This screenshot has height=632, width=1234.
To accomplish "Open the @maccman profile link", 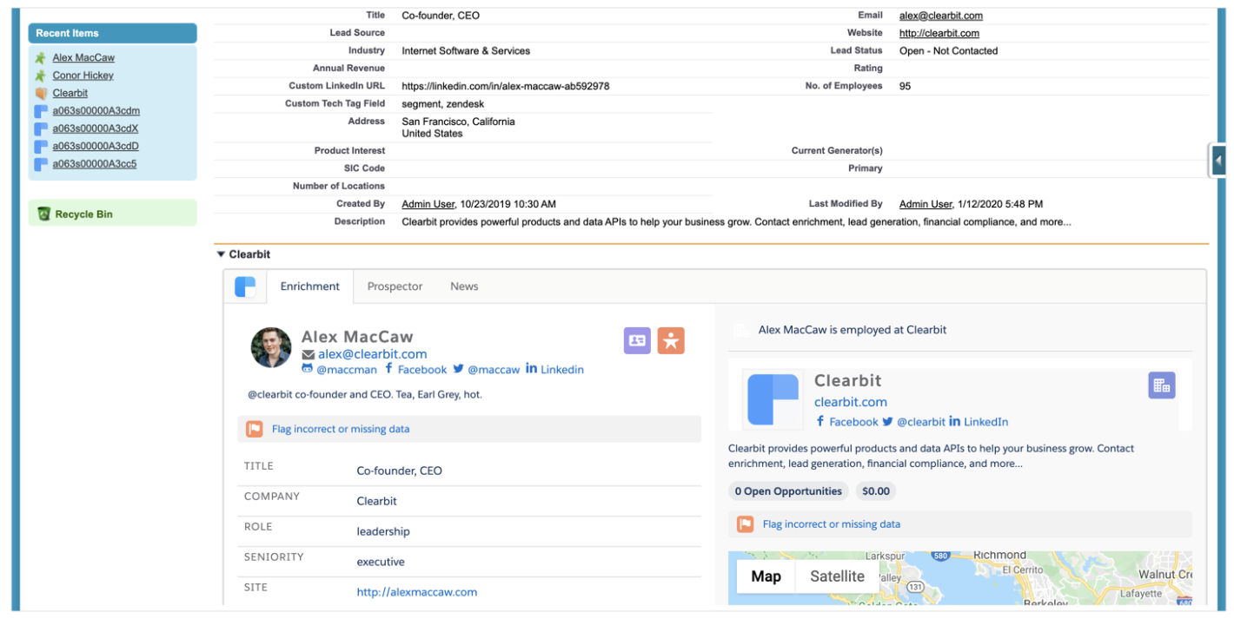I will tap(347, 370).
